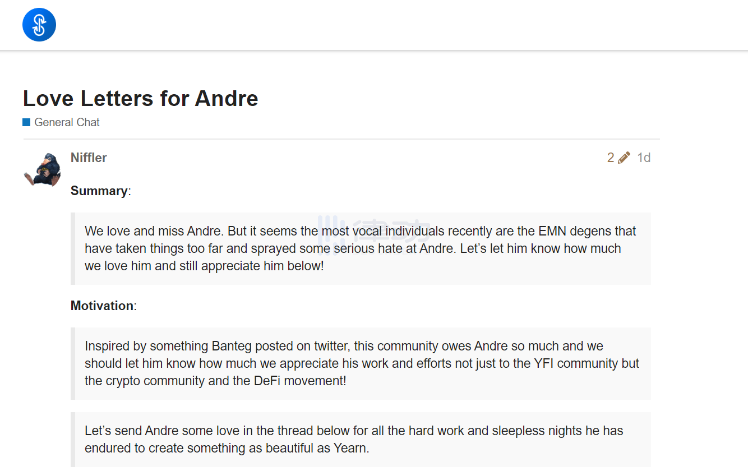Open Niffler's user profile from username

coord(89,158)
